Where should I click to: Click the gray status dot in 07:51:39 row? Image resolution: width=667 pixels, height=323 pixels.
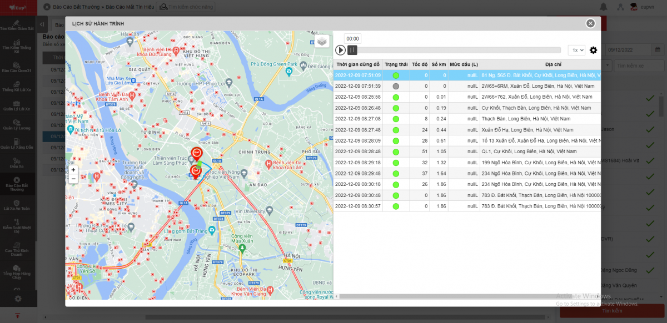(x=396, y=87)
